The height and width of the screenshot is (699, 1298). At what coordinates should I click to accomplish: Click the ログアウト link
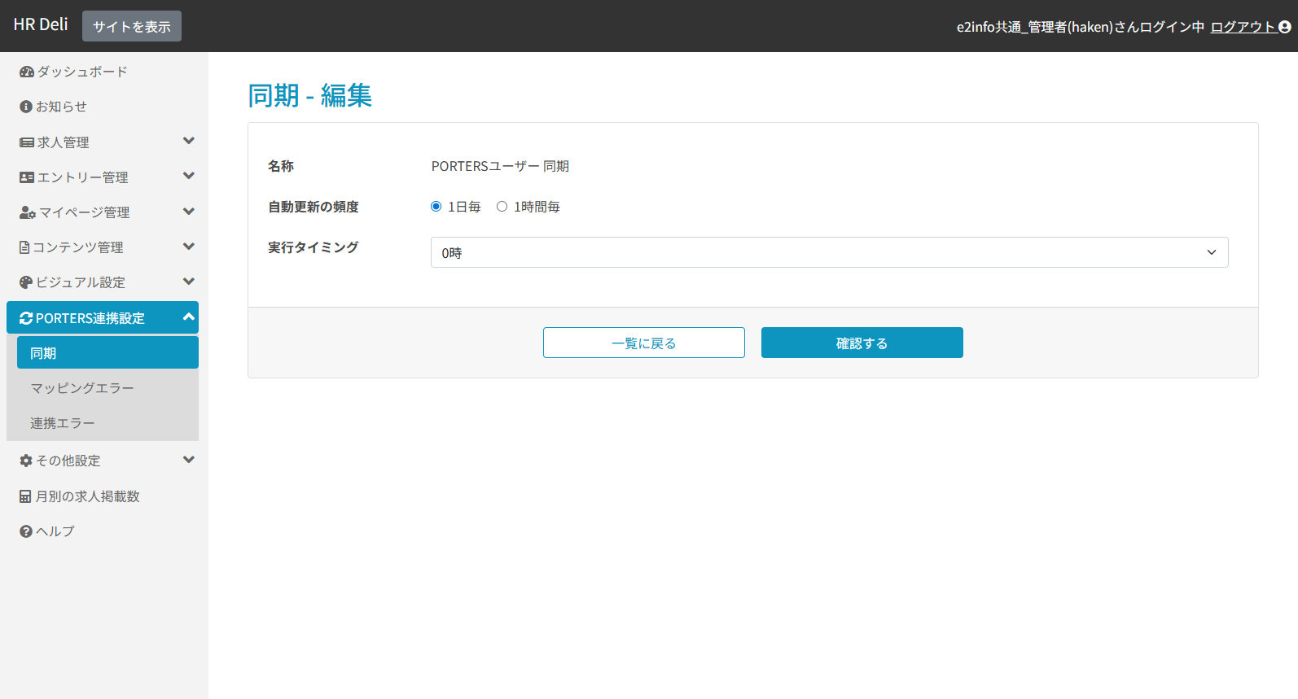[1243, 27]
